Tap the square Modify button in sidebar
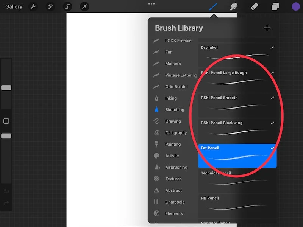This screenshot has height=227, width=303. point(6,121)
